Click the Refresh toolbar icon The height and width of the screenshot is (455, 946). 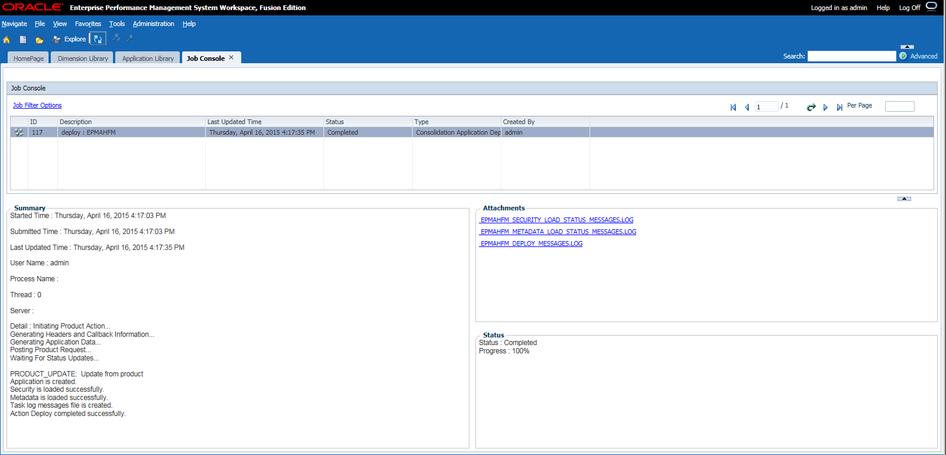click(98, 39)
